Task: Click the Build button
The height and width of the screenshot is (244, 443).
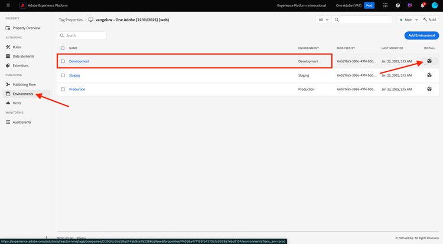Action: (429, 19)
